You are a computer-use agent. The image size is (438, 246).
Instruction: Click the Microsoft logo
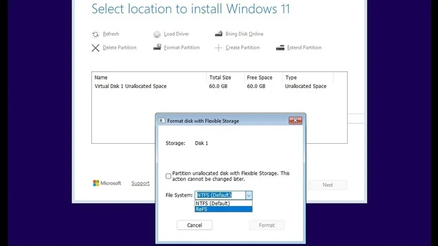(96, 183)
